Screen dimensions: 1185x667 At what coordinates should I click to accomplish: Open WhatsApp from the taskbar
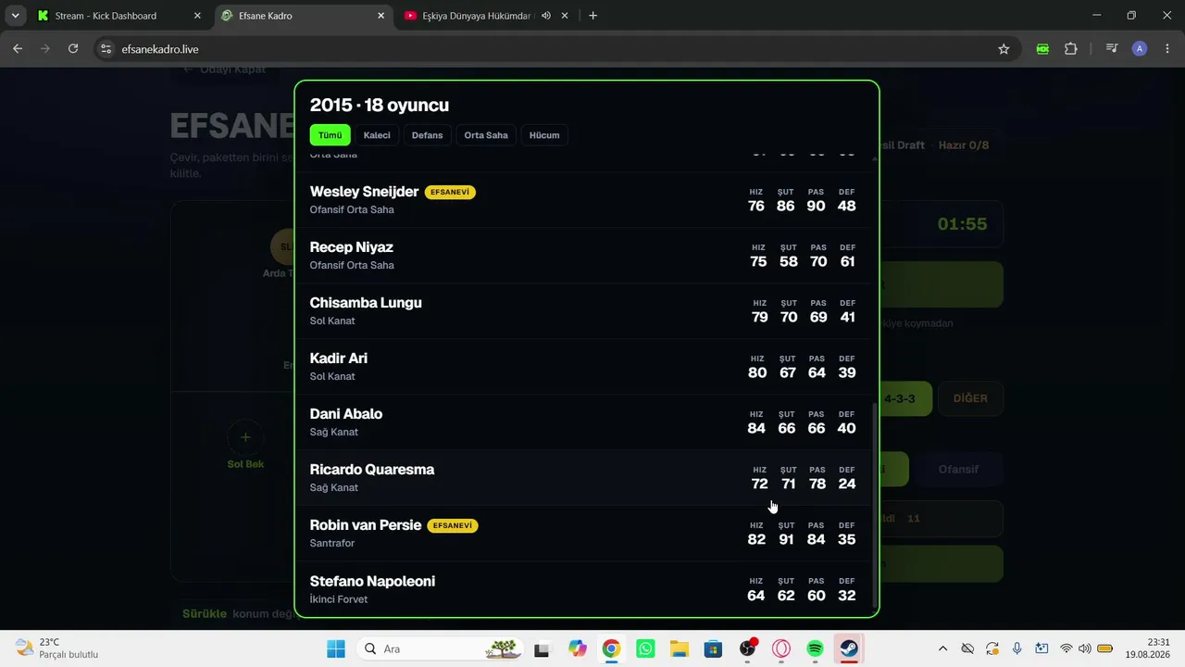[x=645, y=648]
